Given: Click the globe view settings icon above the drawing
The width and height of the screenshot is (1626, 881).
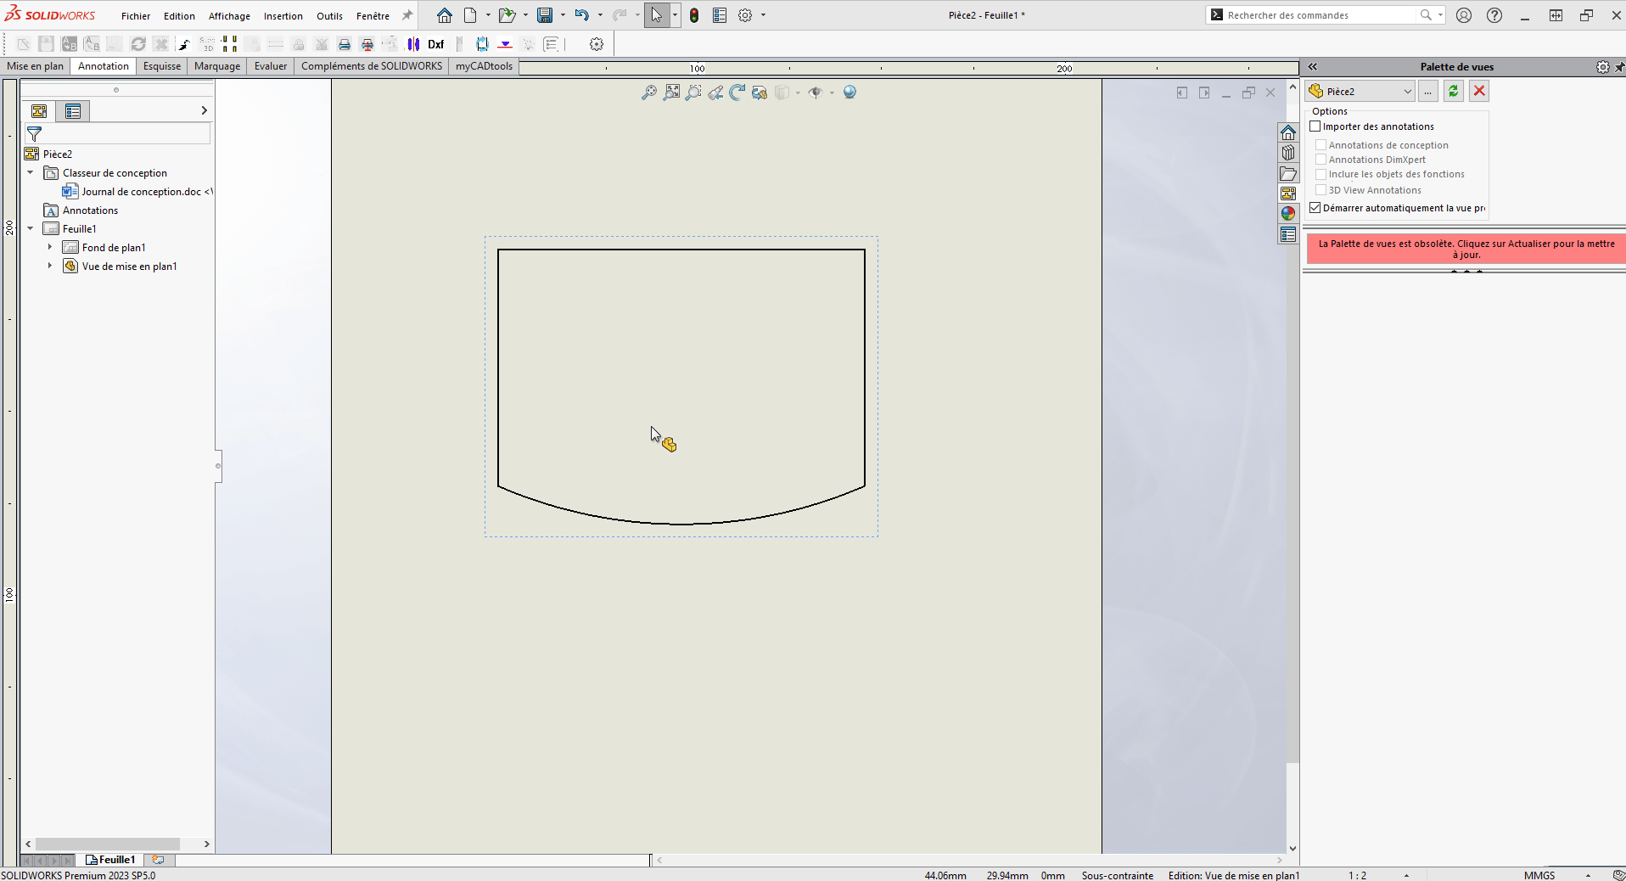Looking at the screenshot, I should [x=849, y=93].
